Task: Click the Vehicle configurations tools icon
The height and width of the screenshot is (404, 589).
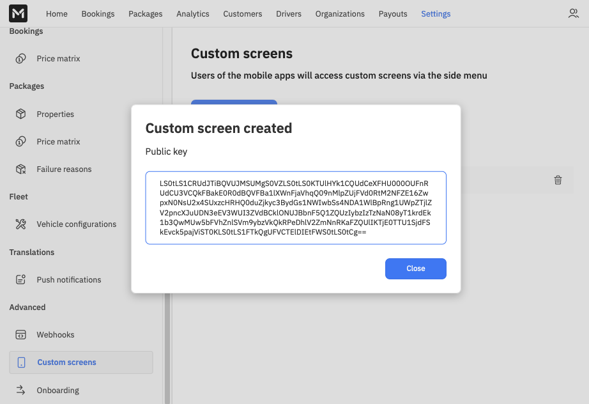Action: click(x=20, y=224)
